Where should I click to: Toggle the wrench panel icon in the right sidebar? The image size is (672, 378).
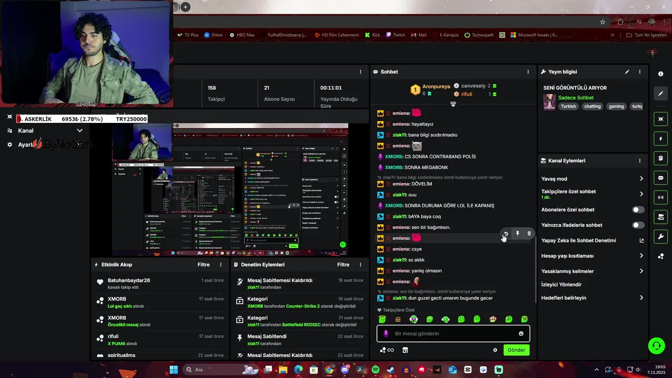coord(660,236)
